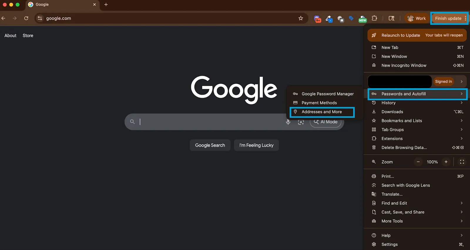Viewport: 470px width, 250px height.
Task: Select Delete Browsing Data
Action: 417,148
